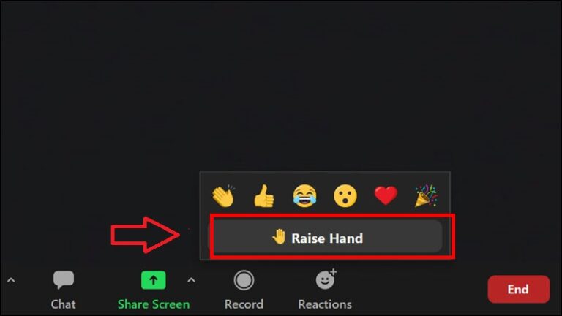Send the red heart reaction

tap(386, 195)
